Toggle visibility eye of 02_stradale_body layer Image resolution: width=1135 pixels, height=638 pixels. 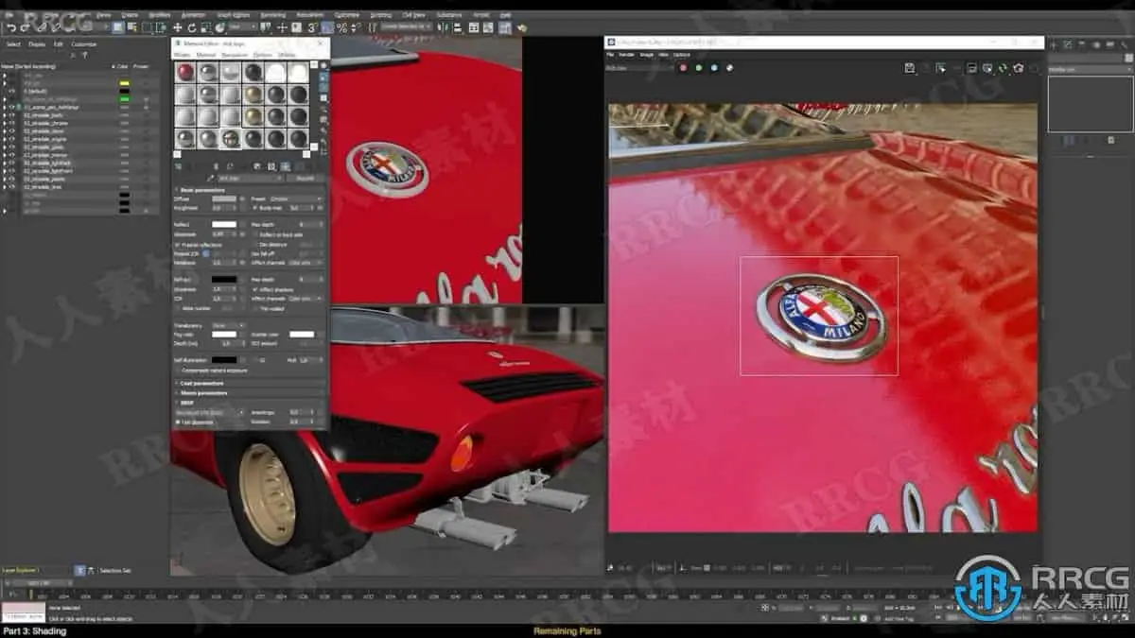[x=11, y=115]
